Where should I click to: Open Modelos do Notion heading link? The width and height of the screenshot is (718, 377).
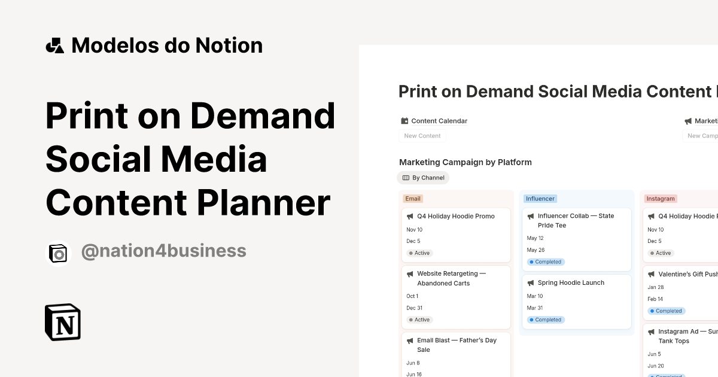point(167,45)
